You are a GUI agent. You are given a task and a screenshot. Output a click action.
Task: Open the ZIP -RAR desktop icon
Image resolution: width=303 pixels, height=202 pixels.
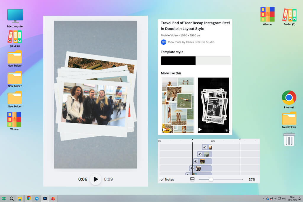15,39
